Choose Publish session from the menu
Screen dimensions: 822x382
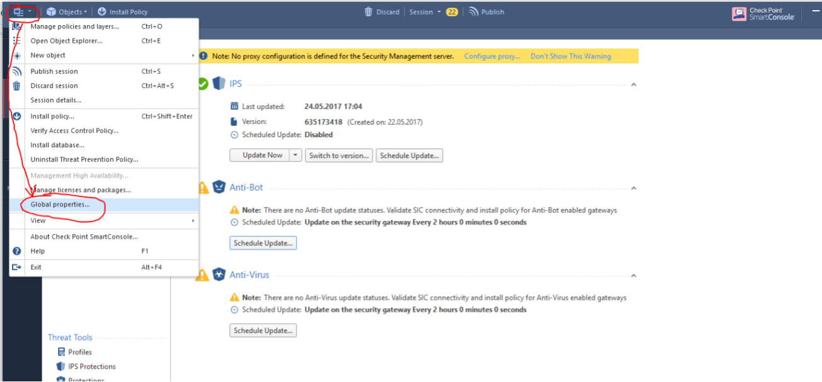[x=104, y=71]
